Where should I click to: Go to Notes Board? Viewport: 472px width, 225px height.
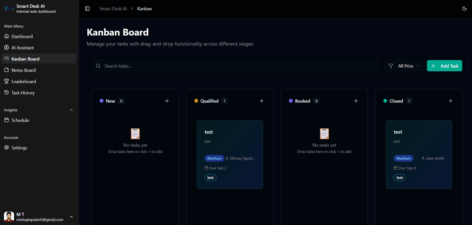[39, 70]
